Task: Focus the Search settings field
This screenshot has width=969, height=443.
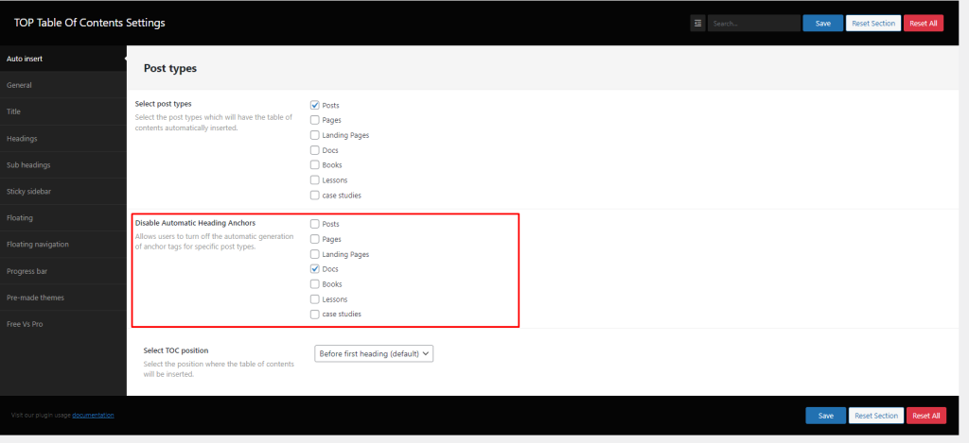Action: tap(754, 24)
